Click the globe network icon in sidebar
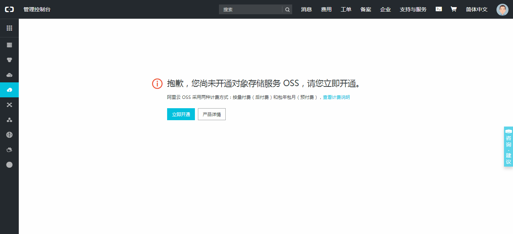 click(x=9, y=134)
